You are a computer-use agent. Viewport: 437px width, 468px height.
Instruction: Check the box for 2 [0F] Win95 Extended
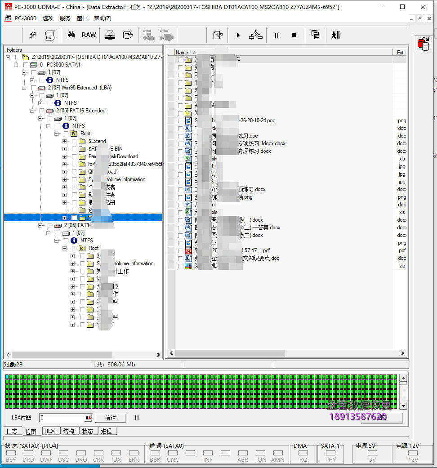[34, 88]
